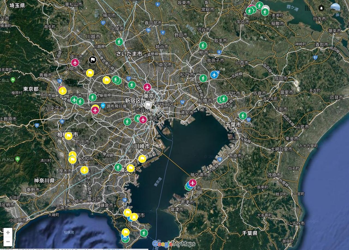Click the さいたま市 label
This screenshot has height=250, width=349.
(129, 54)
